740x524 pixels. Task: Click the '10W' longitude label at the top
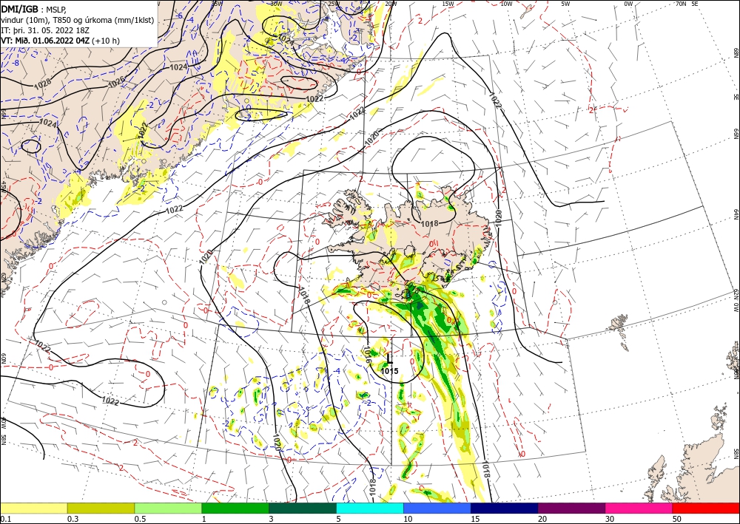pyautogui.click(x=506, y=4)
